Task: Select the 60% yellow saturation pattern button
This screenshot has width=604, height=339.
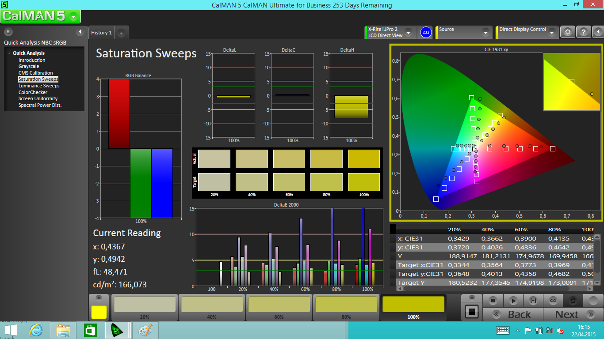Action: point(279,308)
